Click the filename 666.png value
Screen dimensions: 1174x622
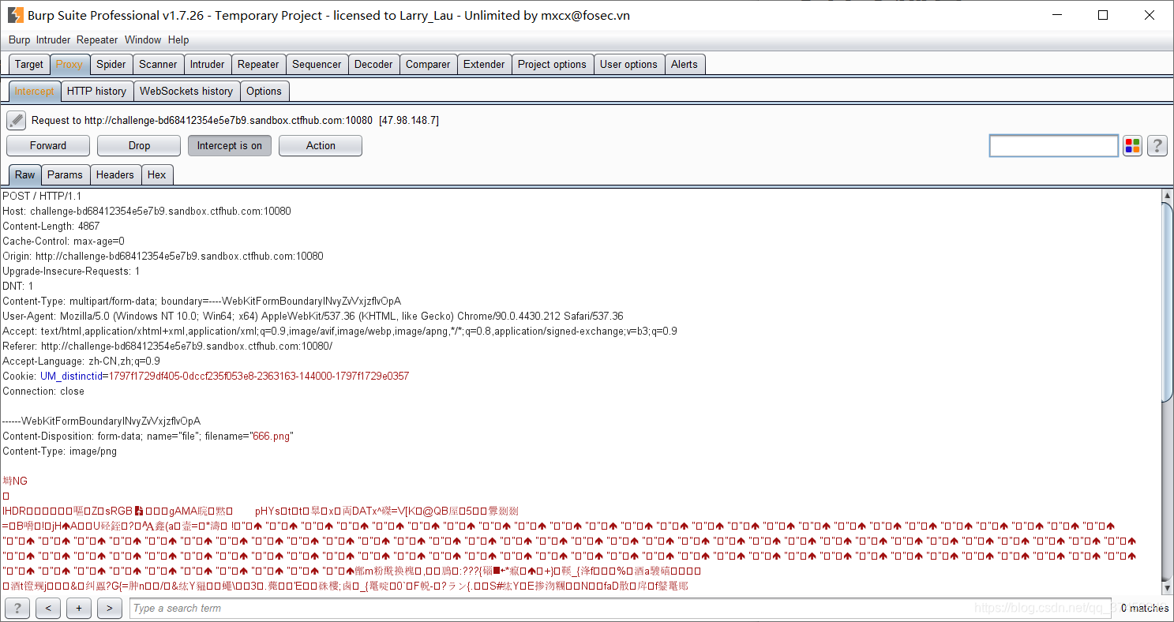(x=271, y=436)
